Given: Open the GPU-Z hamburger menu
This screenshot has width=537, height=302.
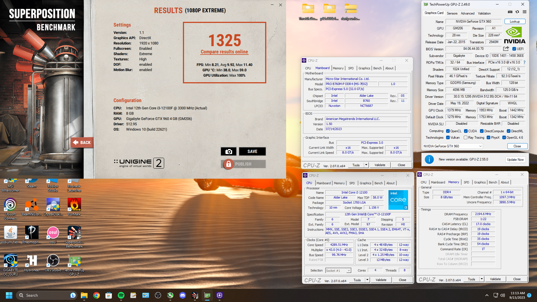Looking at the screenshot, I should click(524, 12).
